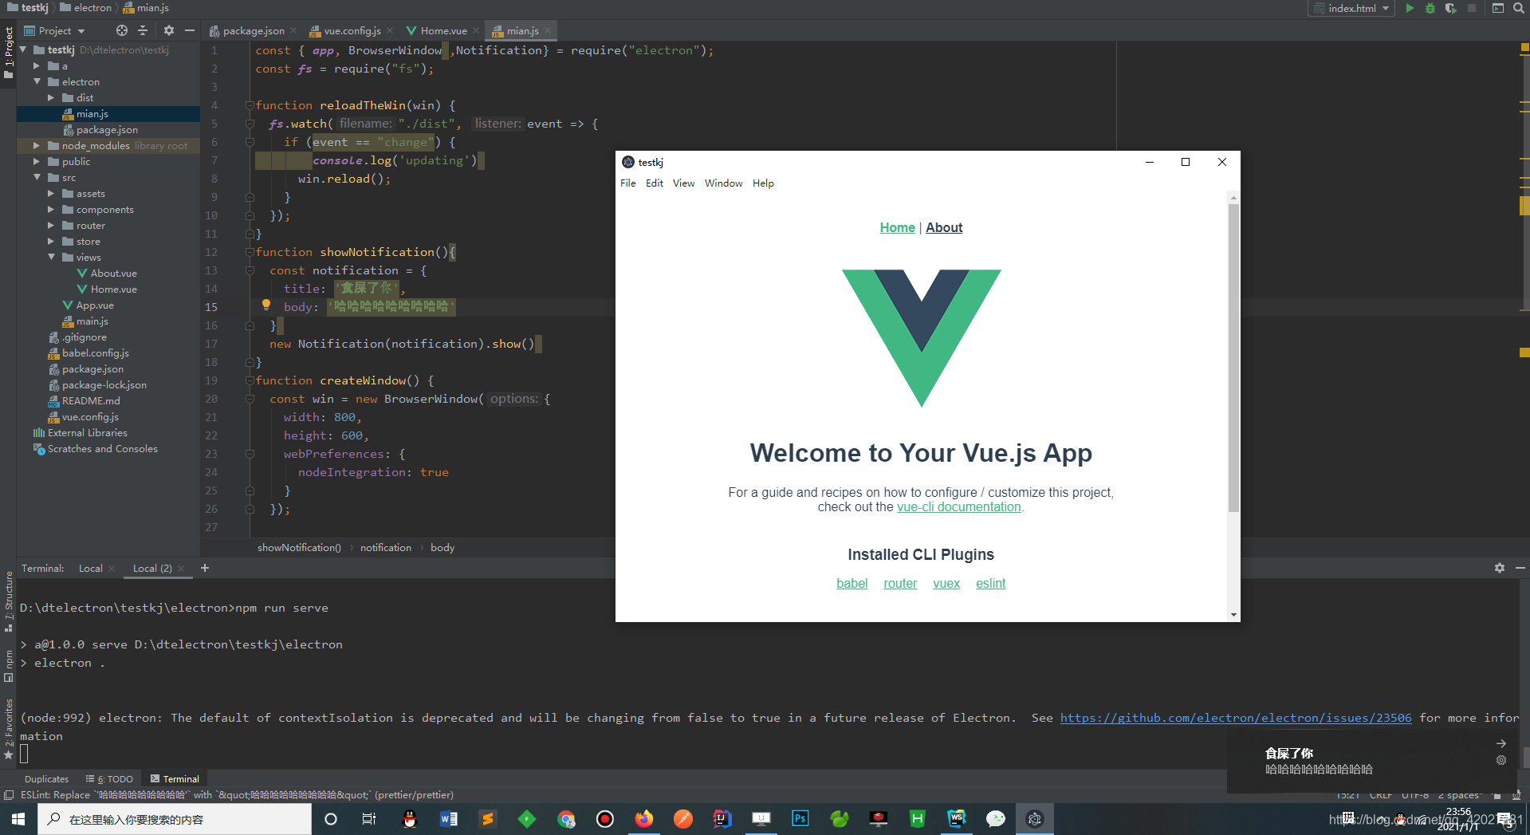The height and width of the screenshot is (835, 1530).
Task: Run with coverage using the shield icon
Action: click(1451, 8)
